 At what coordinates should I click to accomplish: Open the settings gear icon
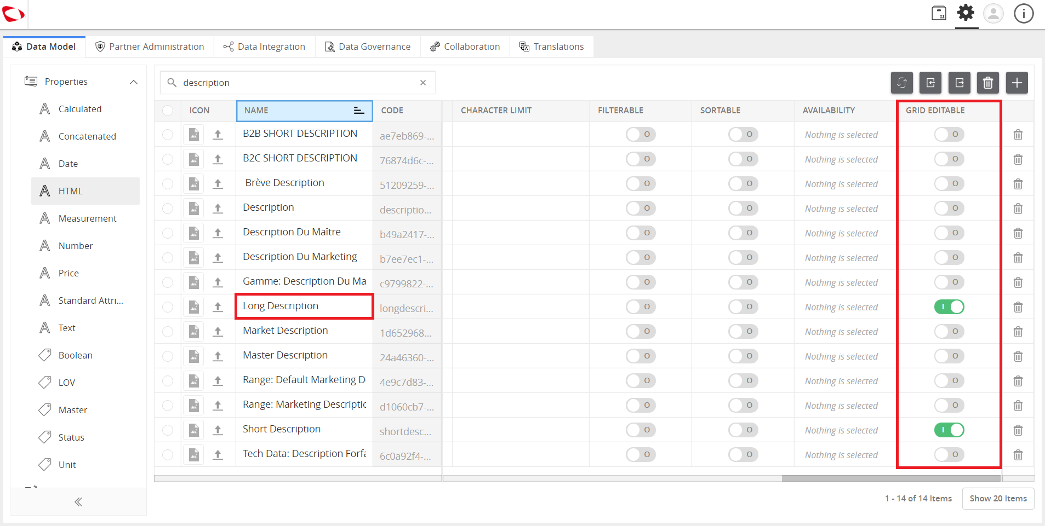pyautogui.click(x=966, y=13)
